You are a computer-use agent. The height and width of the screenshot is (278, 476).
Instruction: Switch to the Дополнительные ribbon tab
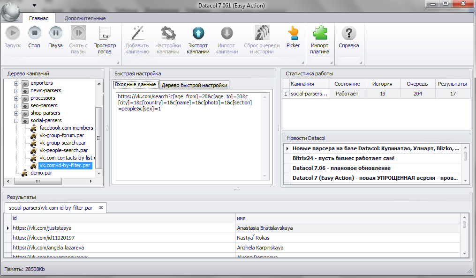click(85, 18)
